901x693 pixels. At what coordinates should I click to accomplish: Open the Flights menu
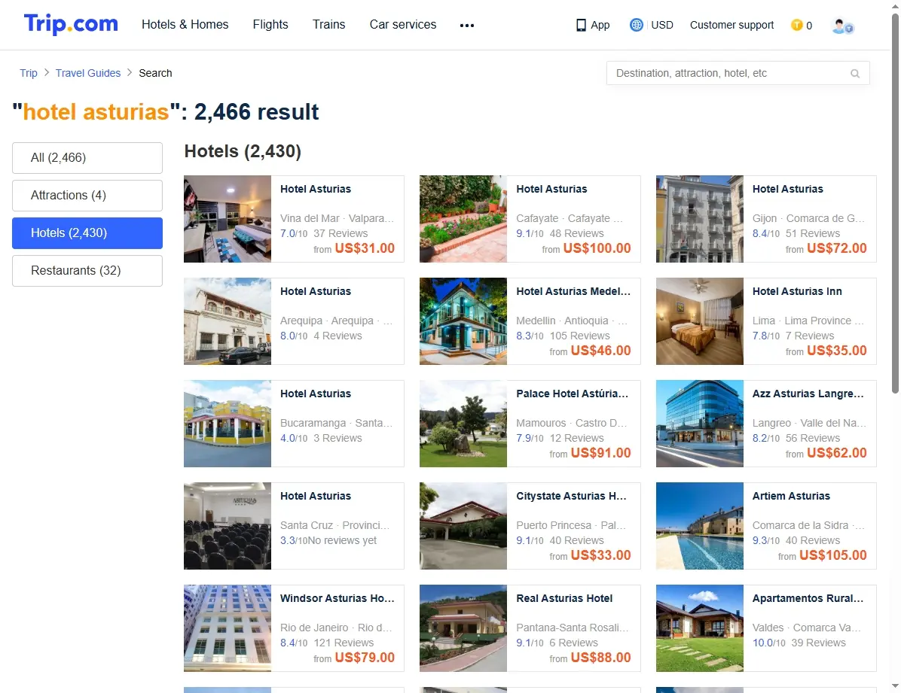(270, 25)
